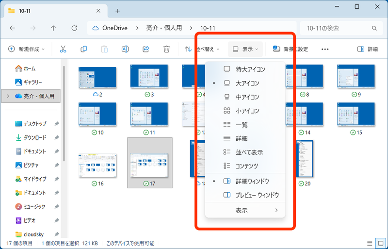
Task: Select Extra large icons (特大アイコン)
Action: point(245,69)
